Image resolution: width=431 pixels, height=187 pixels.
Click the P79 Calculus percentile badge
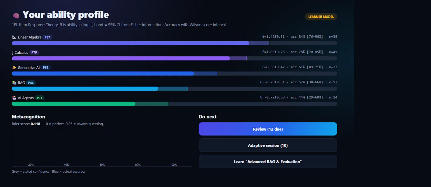click(x=34, y=53)
